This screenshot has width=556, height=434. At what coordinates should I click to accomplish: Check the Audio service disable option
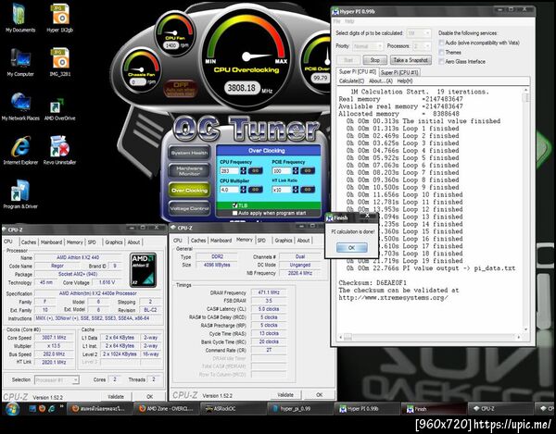[x=441, y=43]
